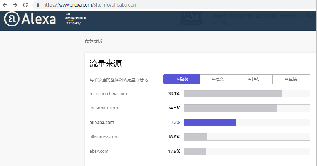Click the indiamart.com site name
The height and width of the screenshot is (166, 317).
[x=104, y=108]
